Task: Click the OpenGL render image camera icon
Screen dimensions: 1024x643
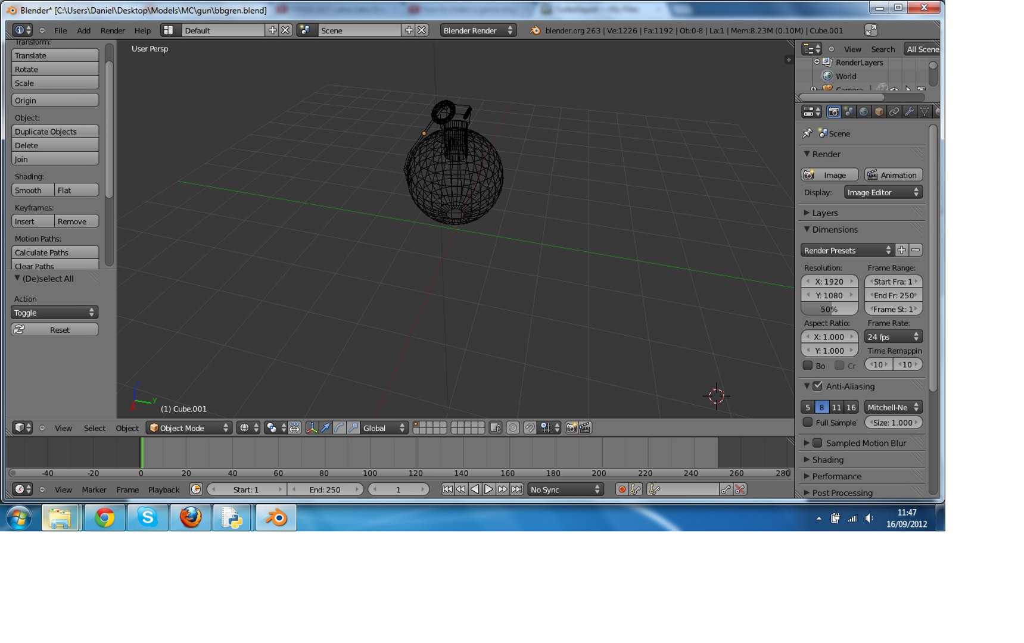Action: (x=571, y=427)
